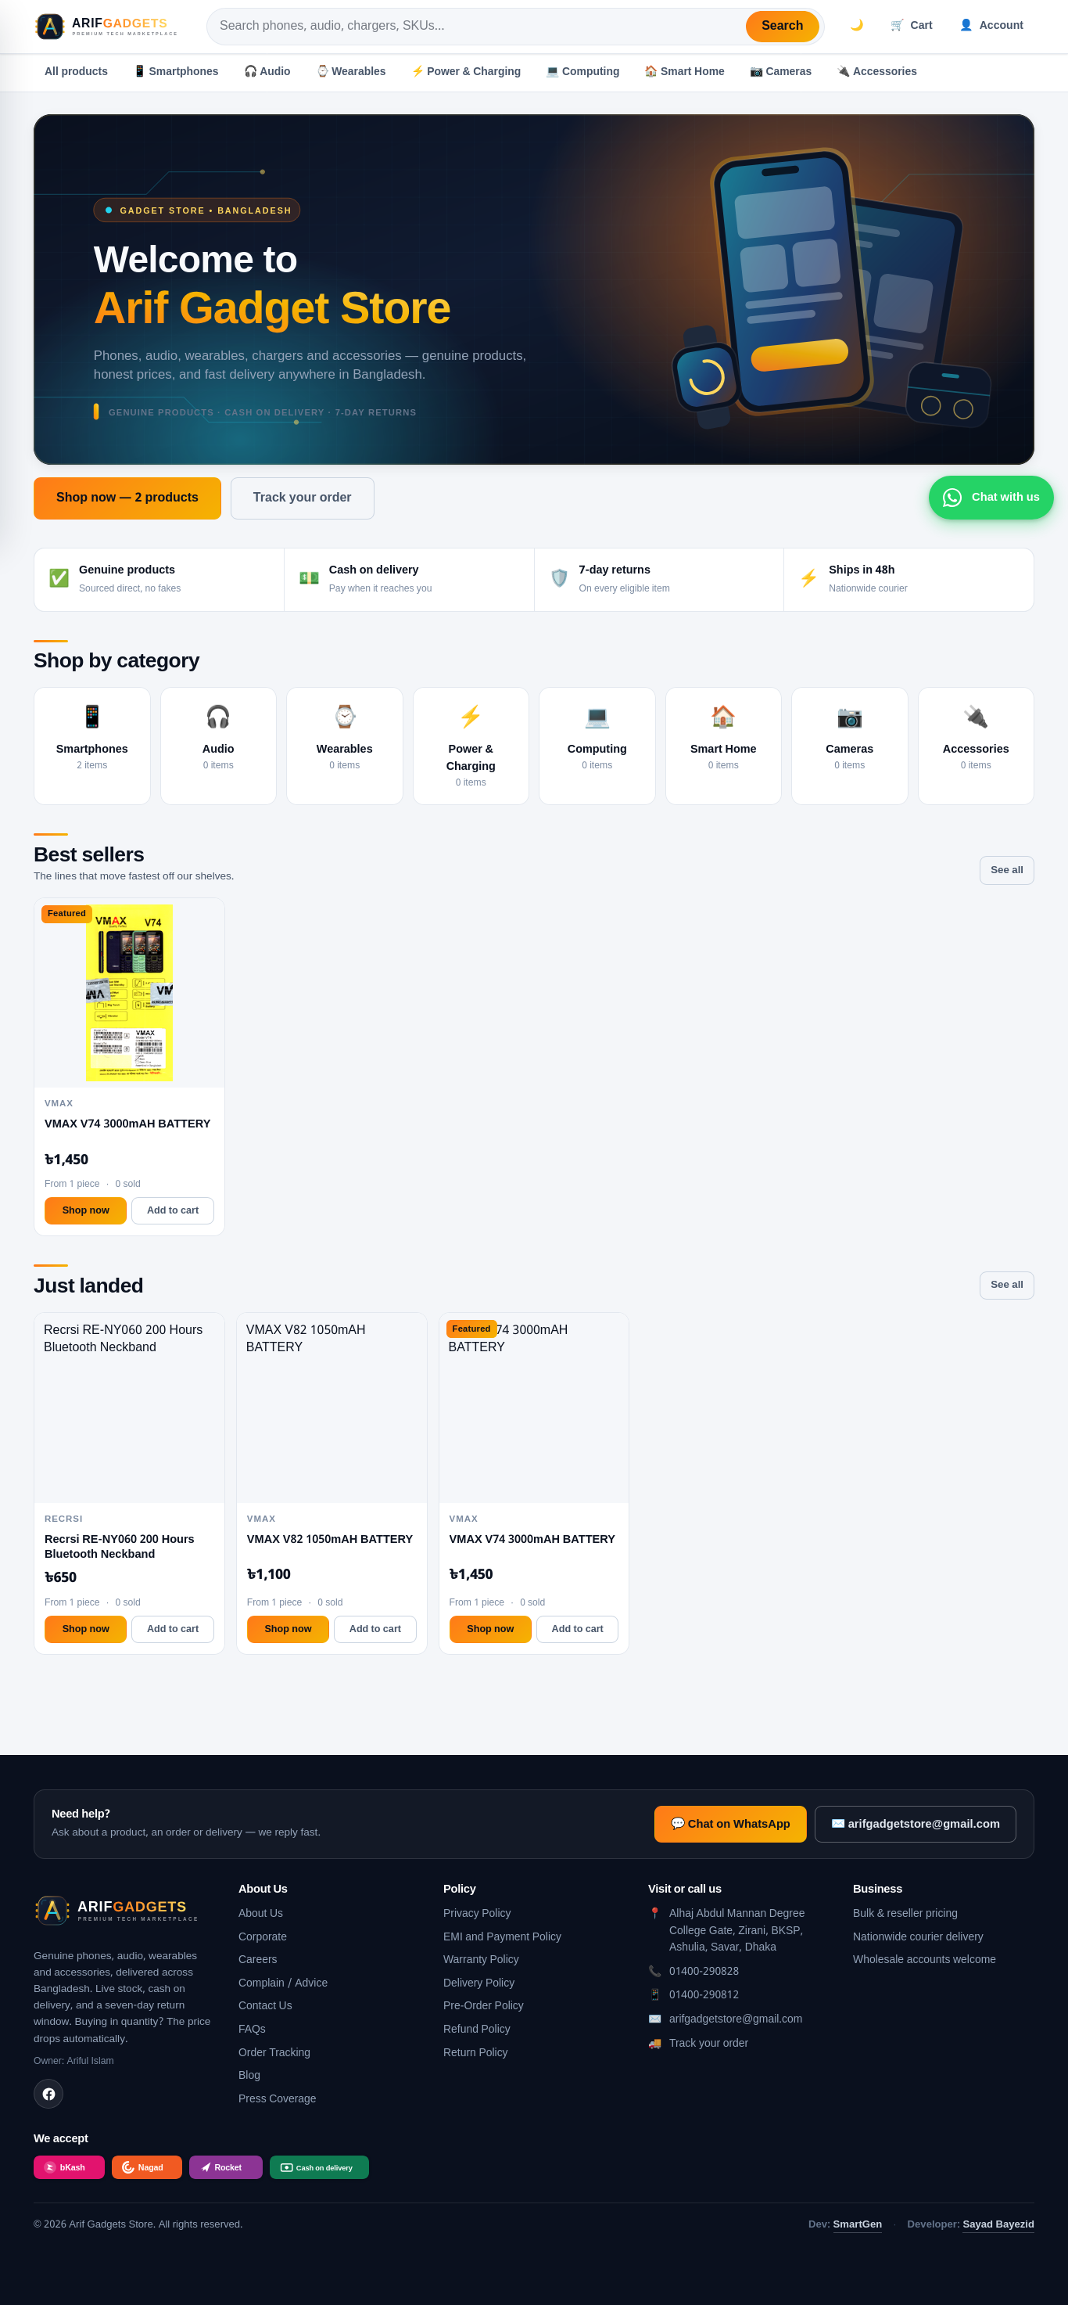Click Shop now on Just landed VMAX V74
The width and height of the screenshot is (1068, 2305).
coord(490,1628)
